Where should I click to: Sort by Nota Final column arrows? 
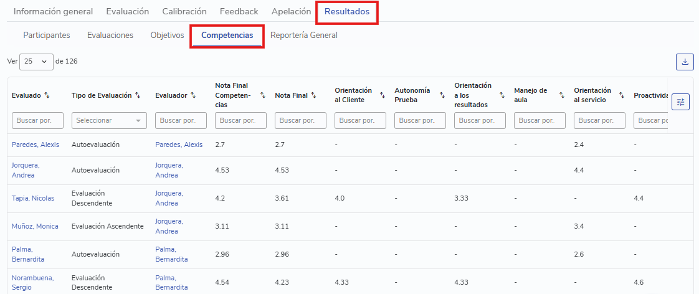(313, 95)
